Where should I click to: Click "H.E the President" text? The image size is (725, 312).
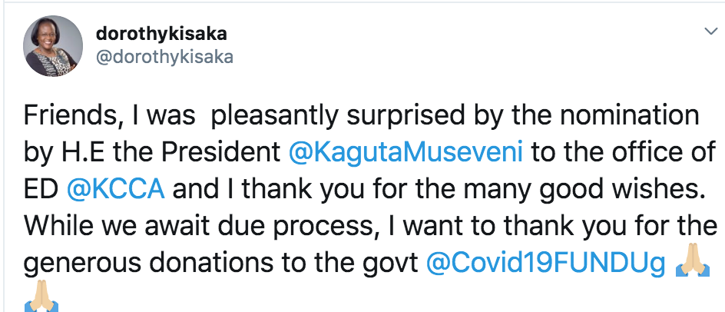(x=168, y=152)
